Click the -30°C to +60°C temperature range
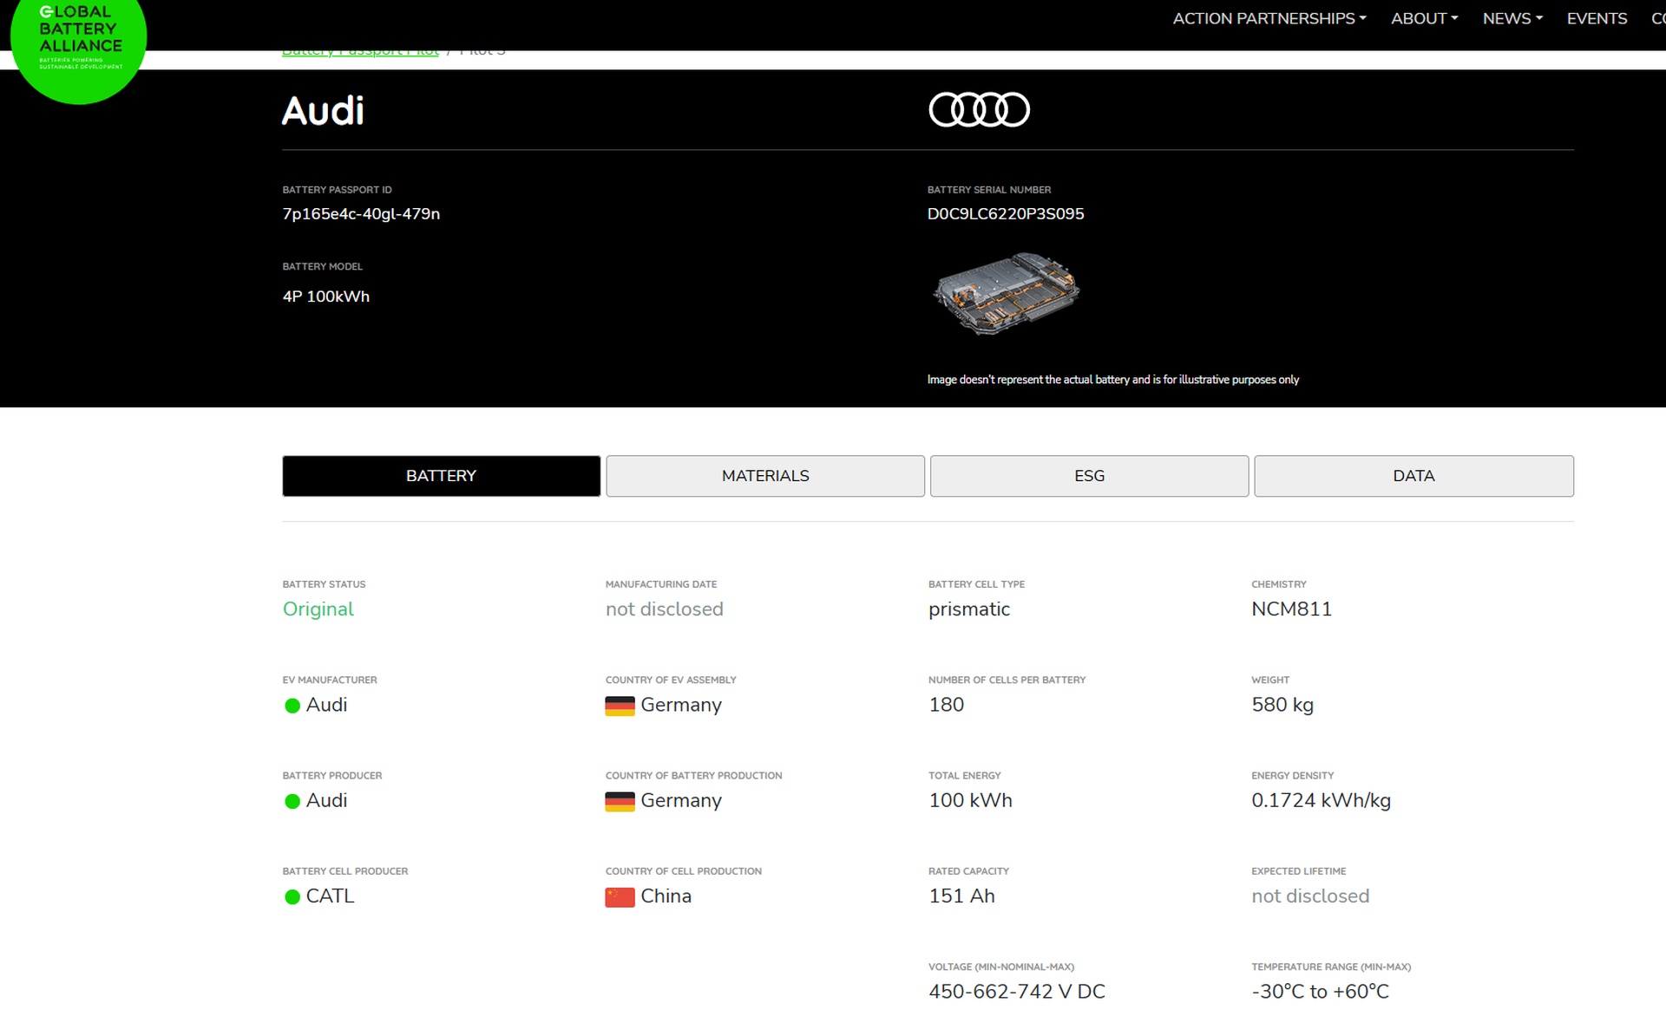 pos(1320,992)
